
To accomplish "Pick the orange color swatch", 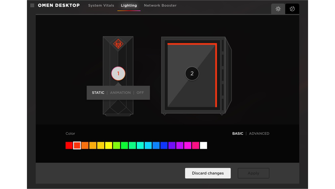I will point(85,145).
